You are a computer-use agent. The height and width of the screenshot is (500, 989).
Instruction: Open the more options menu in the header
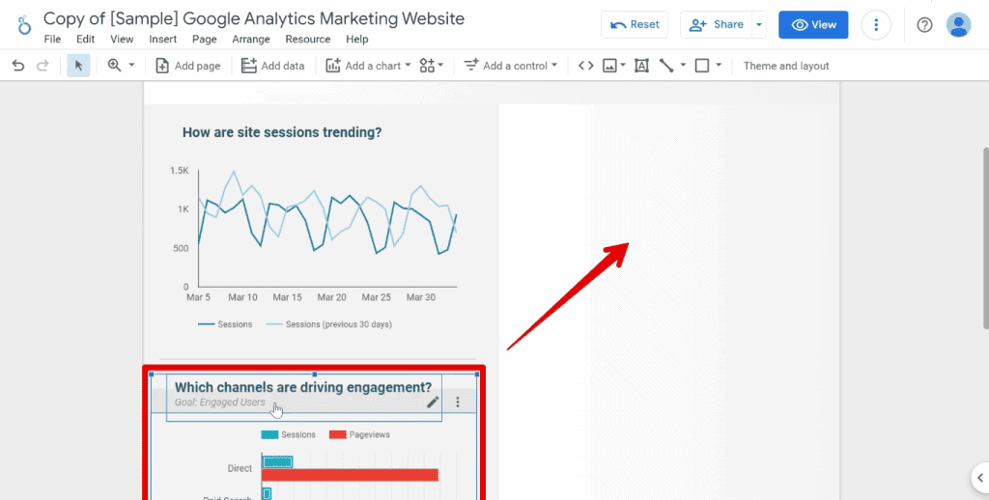click(875, 24)
